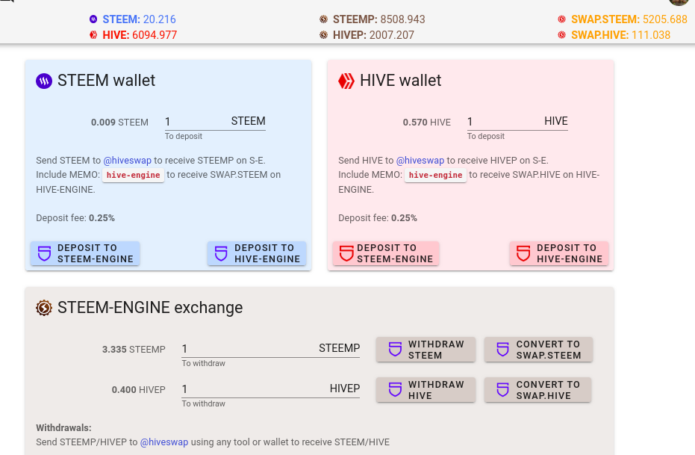Click the SWAP.STEEM: 5205.688 balance text

pos(629,19)
